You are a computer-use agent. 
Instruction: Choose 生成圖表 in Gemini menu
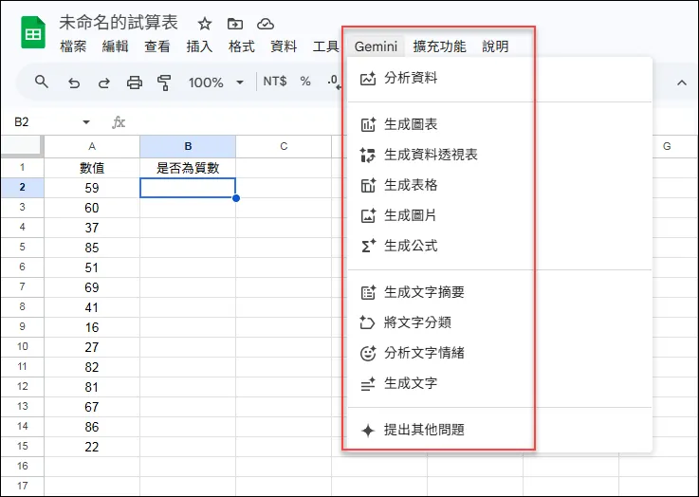499,124
